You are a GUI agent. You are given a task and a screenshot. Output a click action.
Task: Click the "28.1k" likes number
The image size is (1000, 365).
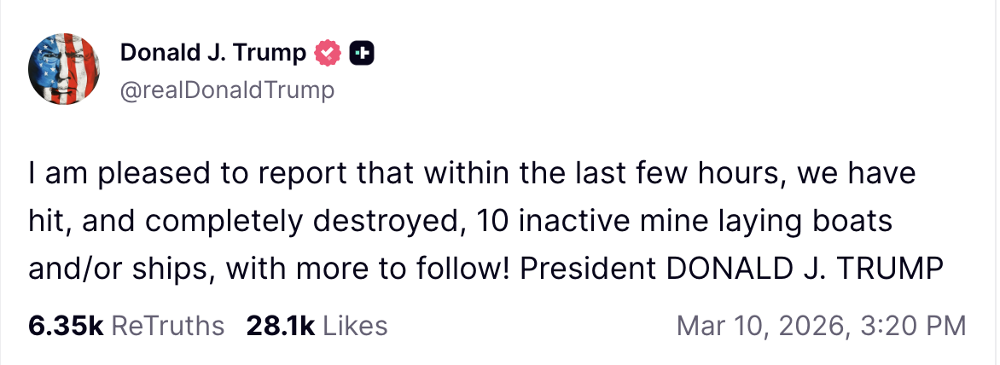[x=281, y=325]
